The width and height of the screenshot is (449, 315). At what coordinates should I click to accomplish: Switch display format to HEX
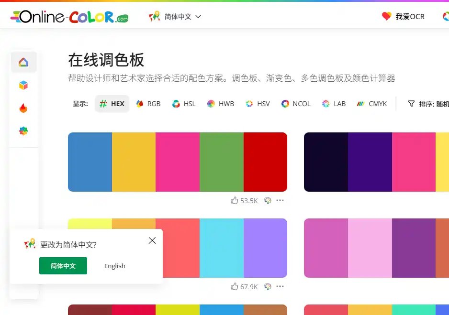point(112,104)
